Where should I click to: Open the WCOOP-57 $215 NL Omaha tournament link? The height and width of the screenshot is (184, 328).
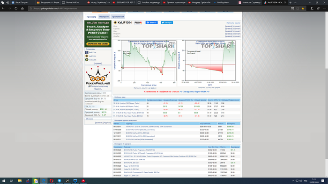149,127
